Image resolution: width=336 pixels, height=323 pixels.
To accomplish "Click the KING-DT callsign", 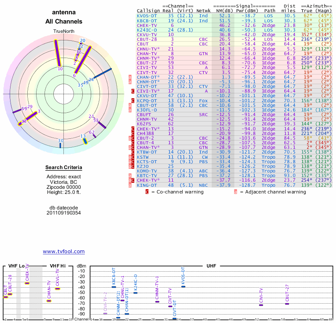I will pos(147,185).
